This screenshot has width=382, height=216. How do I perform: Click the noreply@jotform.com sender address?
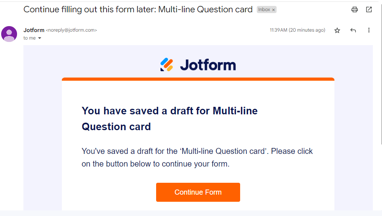click(71, 30)
